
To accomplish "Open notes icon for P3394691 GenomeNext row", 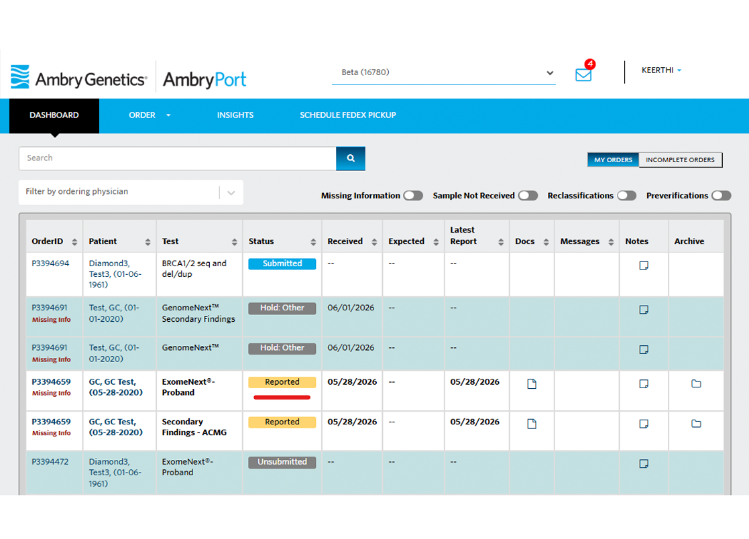I will click(x=644, y=349).
